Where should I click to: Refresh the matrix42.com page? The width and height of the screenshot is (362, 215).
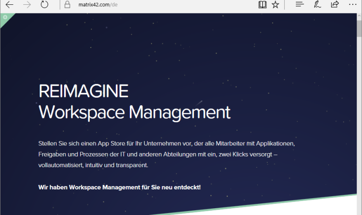44,5
